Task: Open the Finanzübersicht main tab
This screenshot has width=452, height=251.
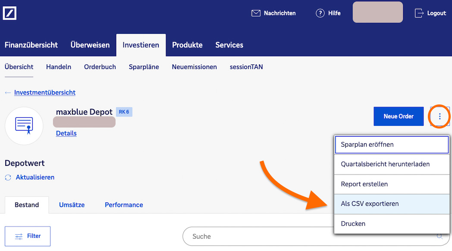Action: 31,45
